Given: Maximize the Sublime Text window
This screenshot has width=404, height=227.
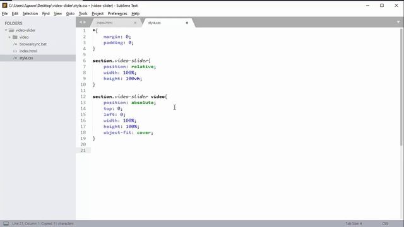Looking at the screenshot, I should point(382,6).
